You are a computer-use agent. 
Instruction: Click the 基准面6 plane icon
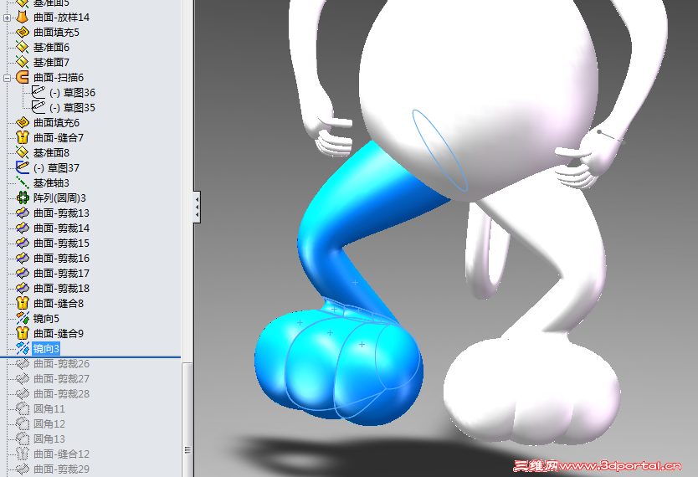coord(23,47)
